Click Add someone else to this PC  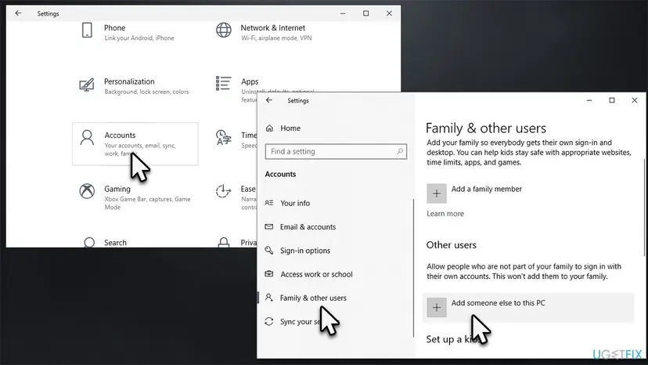click(498, 303)
